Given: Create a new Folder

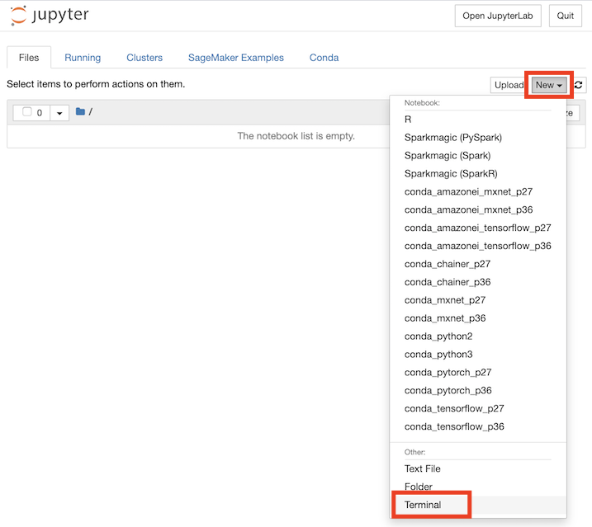Looking at the screenshot, I should [477, 487].
